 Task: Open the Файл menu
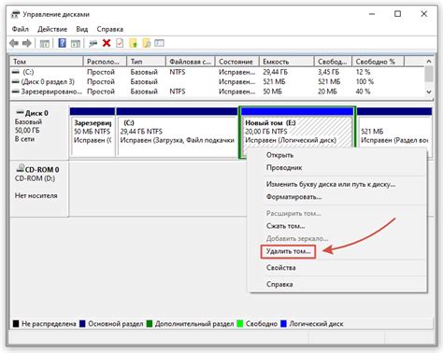click(21, 29)
